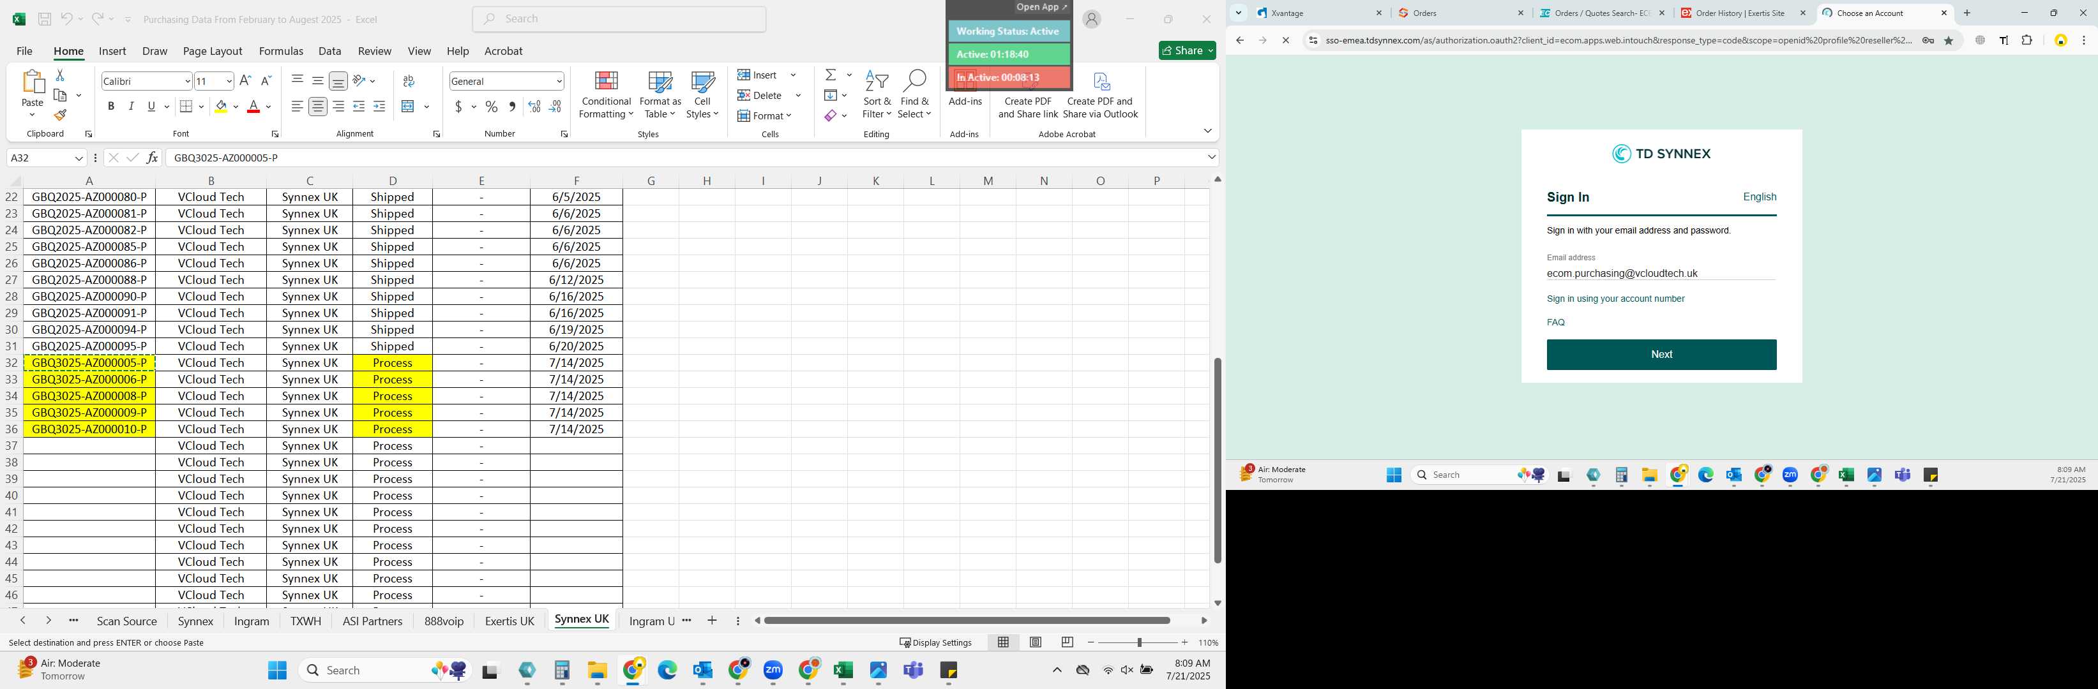Screen dimensions: 2098x689
Task: Open the Format dropdown in the Cells group
Action: tap(765, 115)
